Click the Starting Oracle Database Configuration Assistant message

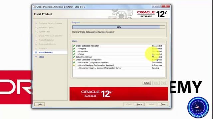[93, 32]
